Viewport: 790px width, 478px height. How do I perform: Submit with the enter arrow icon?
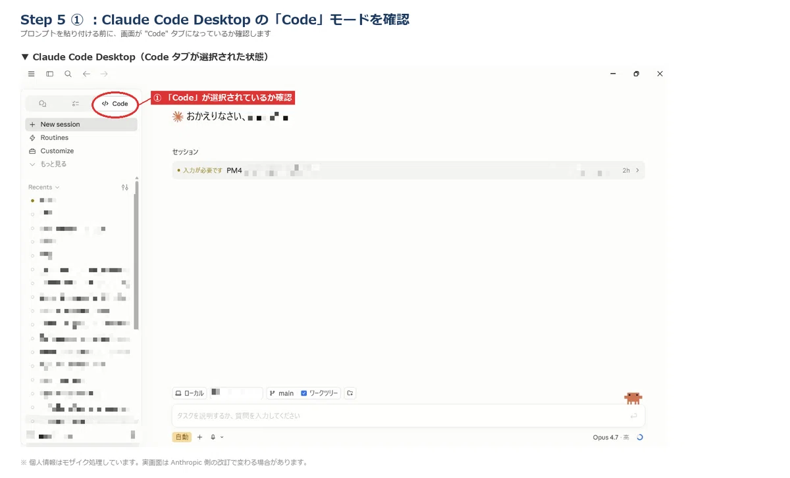tap(633, 416)
